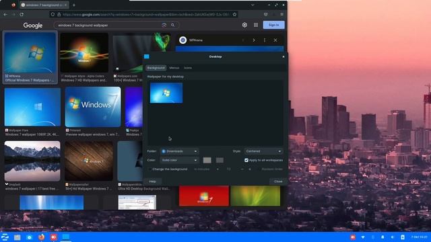The height and width of the screenshot is (242, 431).
Task: Open the Folder dropdown showing Downloads
Action: (x=179, y=151)
